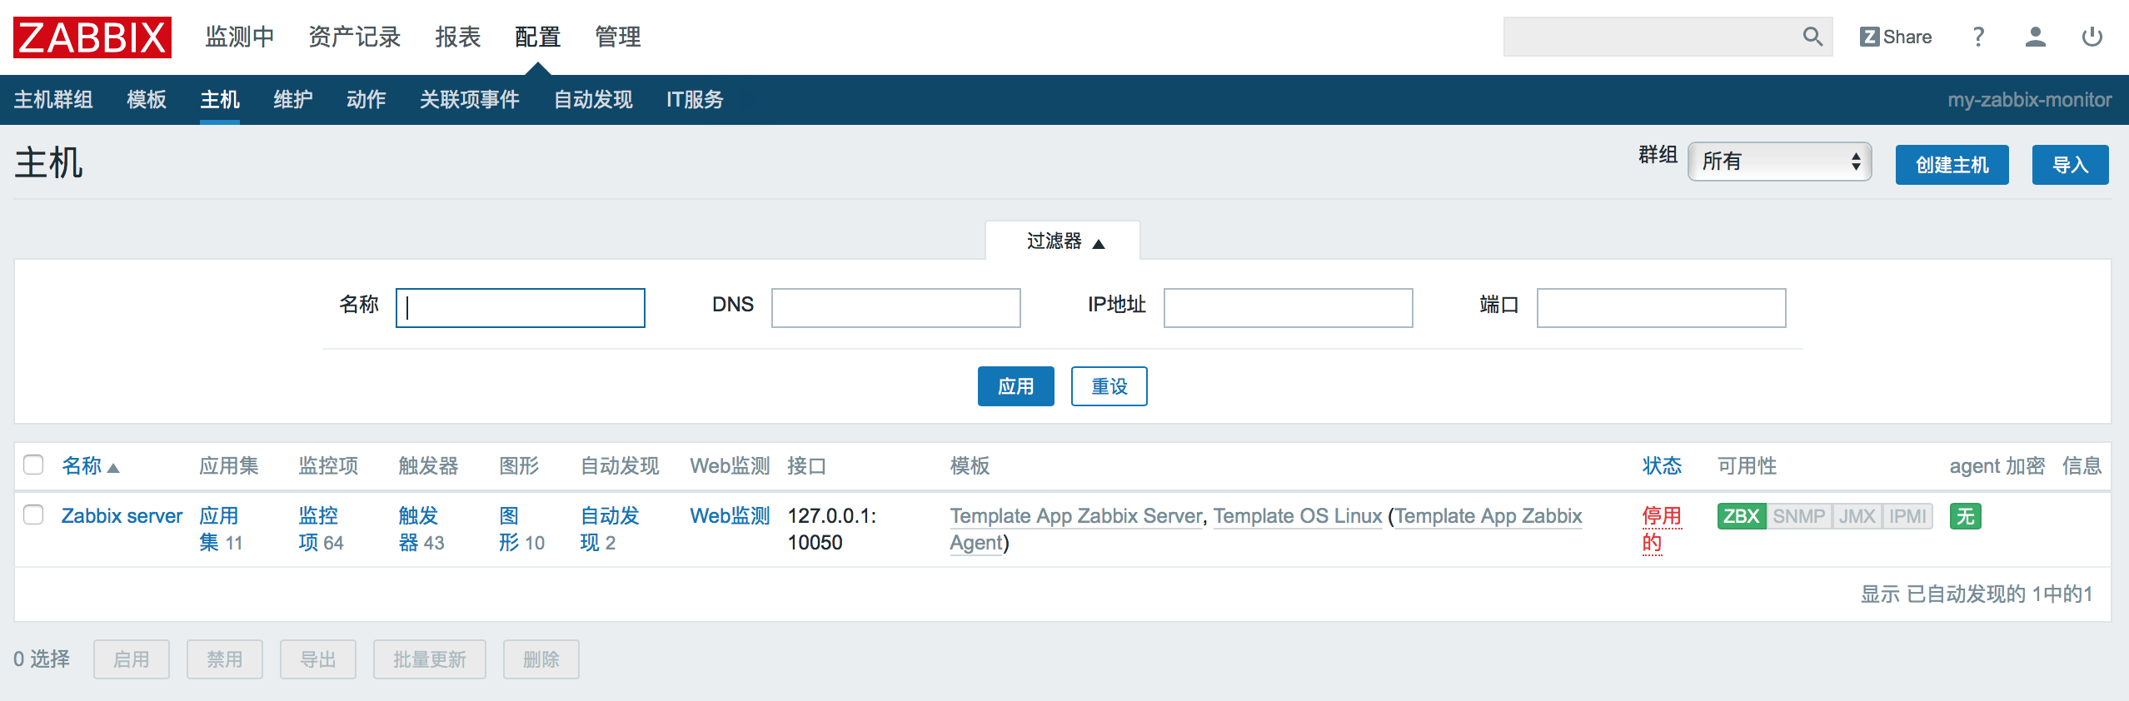Open the 资产记录 top menu
The image size is (2129, 701).
coord(355,37)
